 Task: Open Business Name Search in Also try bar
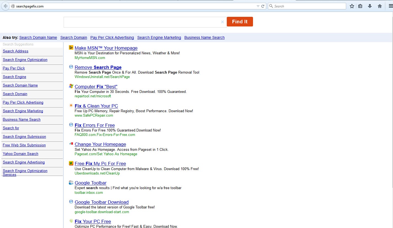click(x=204, y=37)
